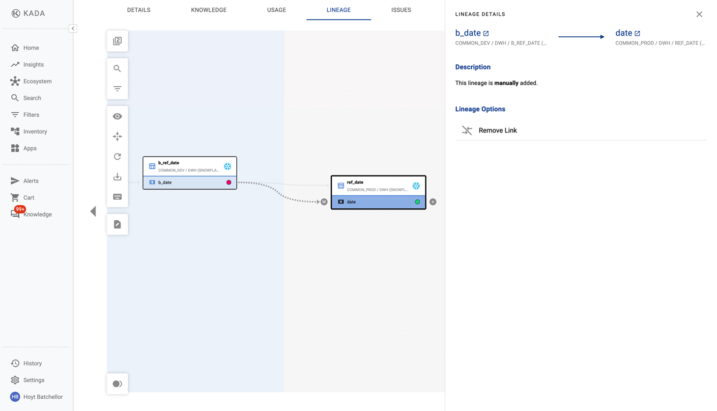Collapse the left sidebar with chevron
The height and width of the screenshot is (411, 717).
[x=73, y=28]
